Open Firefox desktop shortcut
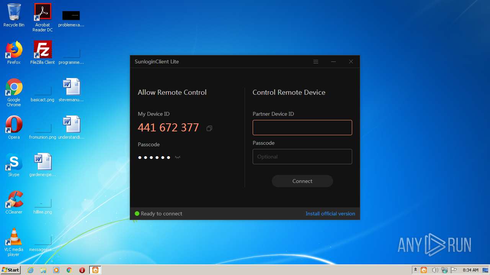This screenshot has width=490, height=275. [14, 53]
